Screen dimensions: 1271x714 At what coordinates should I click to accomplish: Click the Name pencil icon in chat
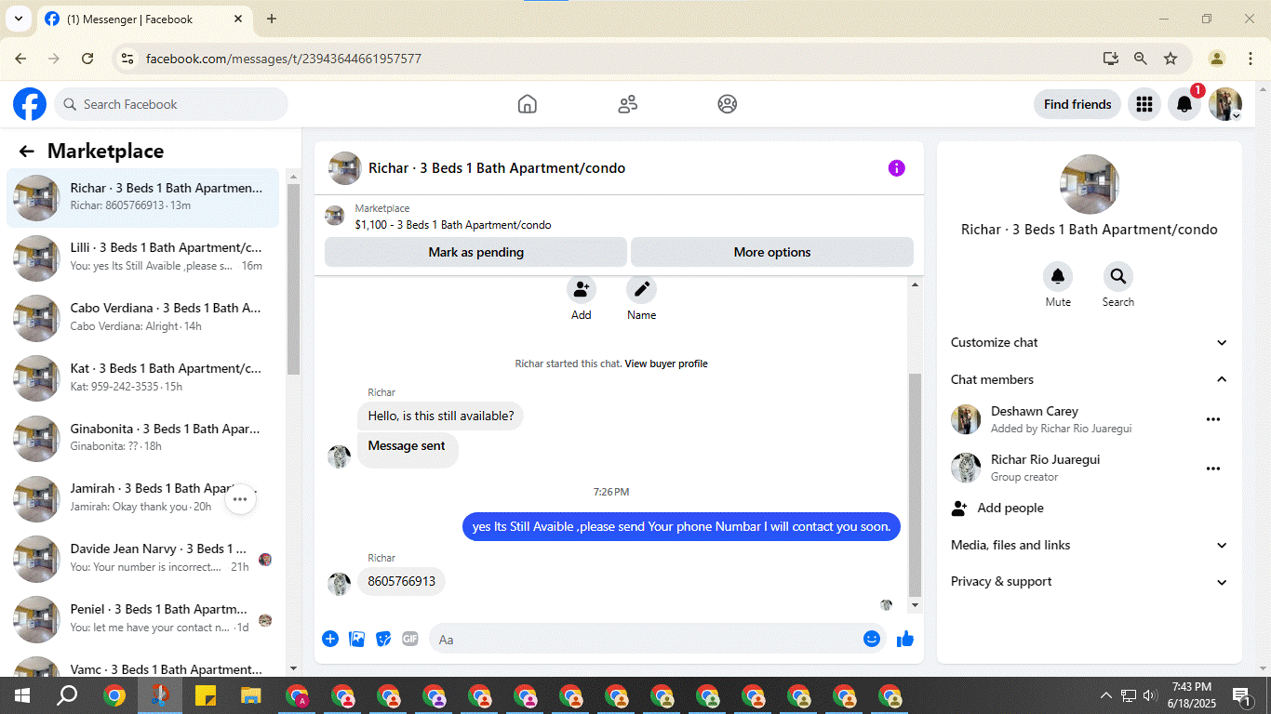click(x=641, y=289)
